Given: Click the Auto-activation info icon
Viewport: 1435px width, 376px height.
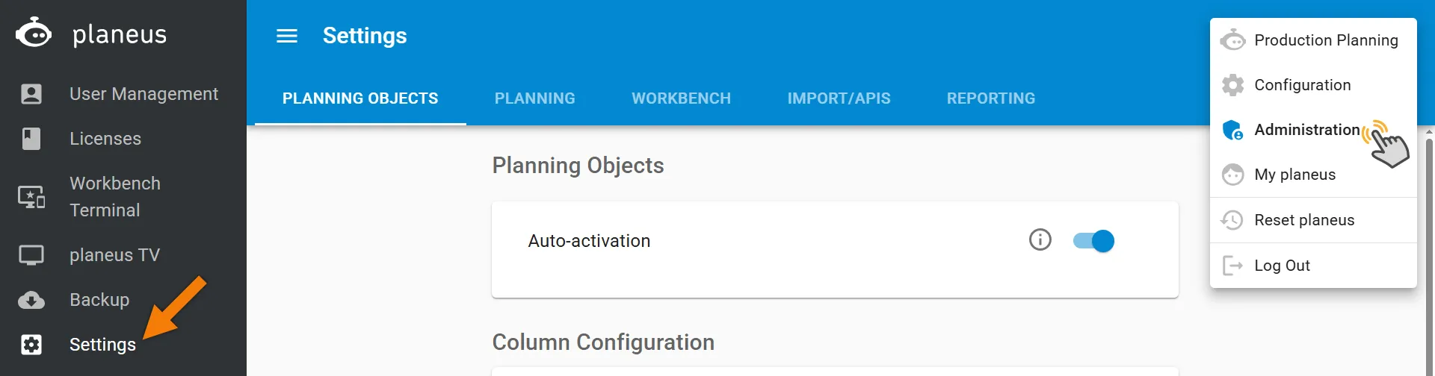Looking at the screenshot, I should point(1040,239).
